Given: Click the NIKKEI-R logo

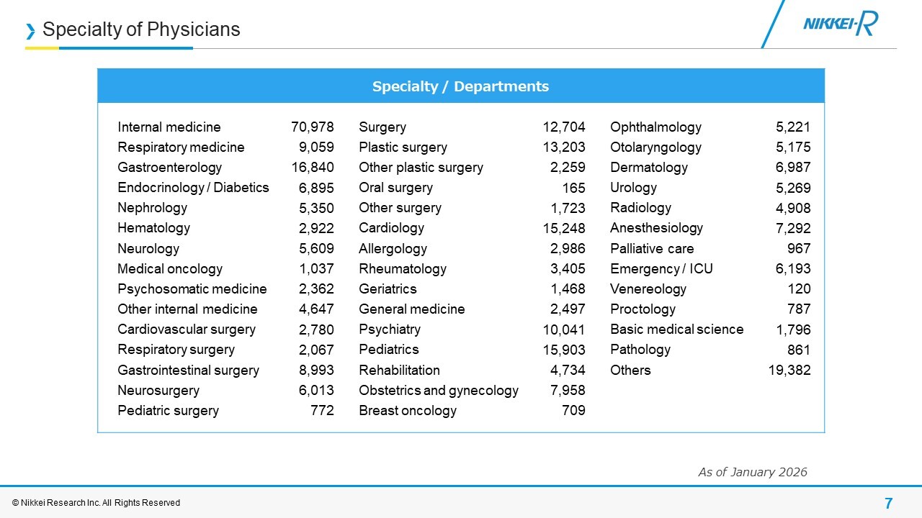Looking at the screenshot, I should 840,26.
